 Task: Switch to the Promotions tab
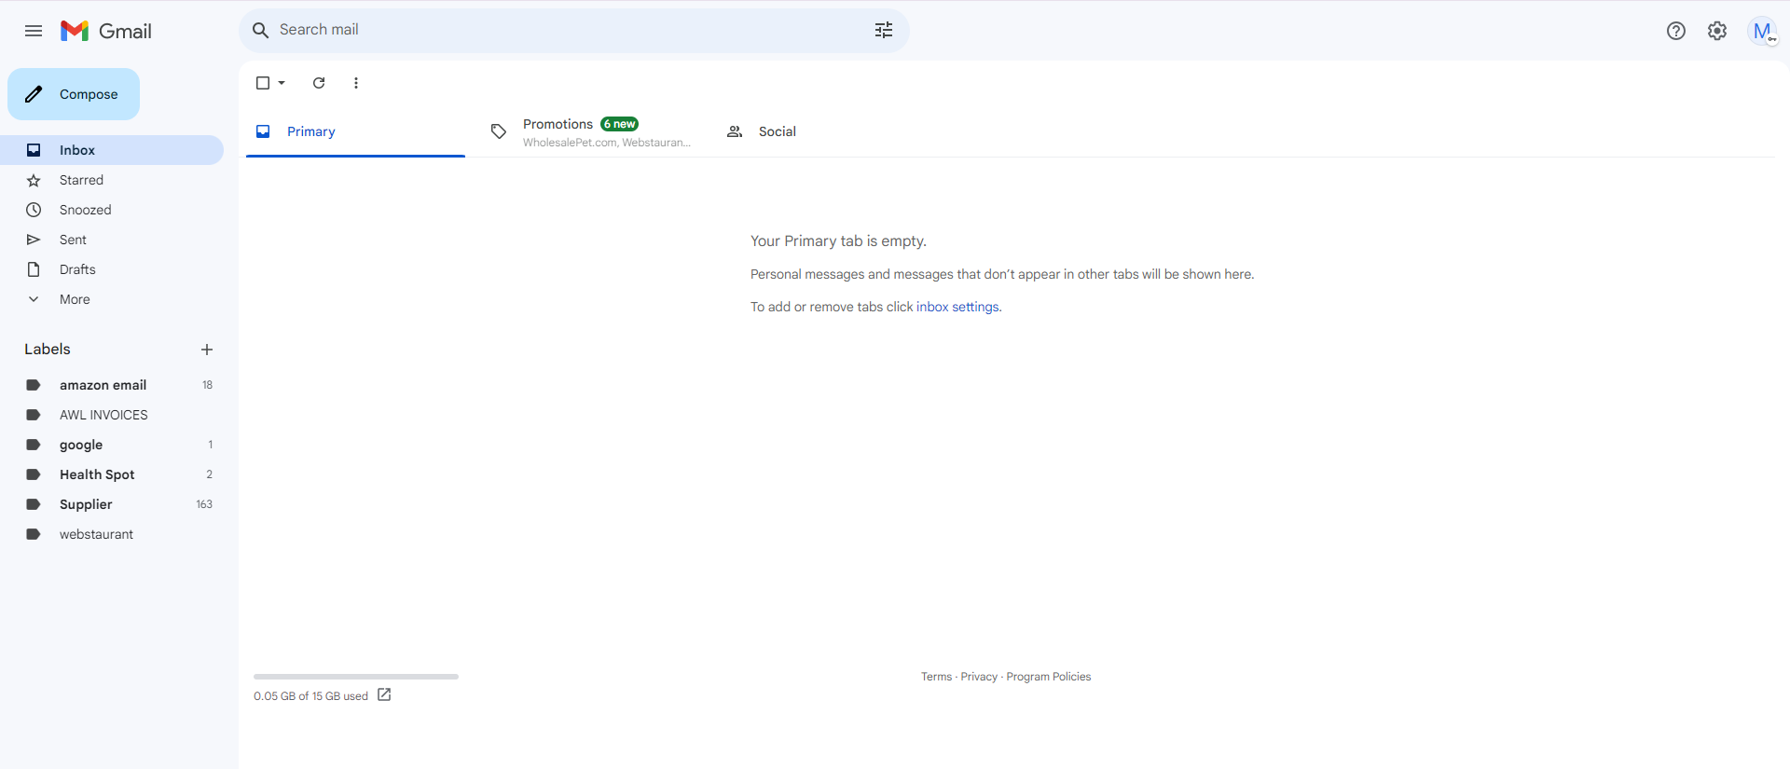(590, 131)
